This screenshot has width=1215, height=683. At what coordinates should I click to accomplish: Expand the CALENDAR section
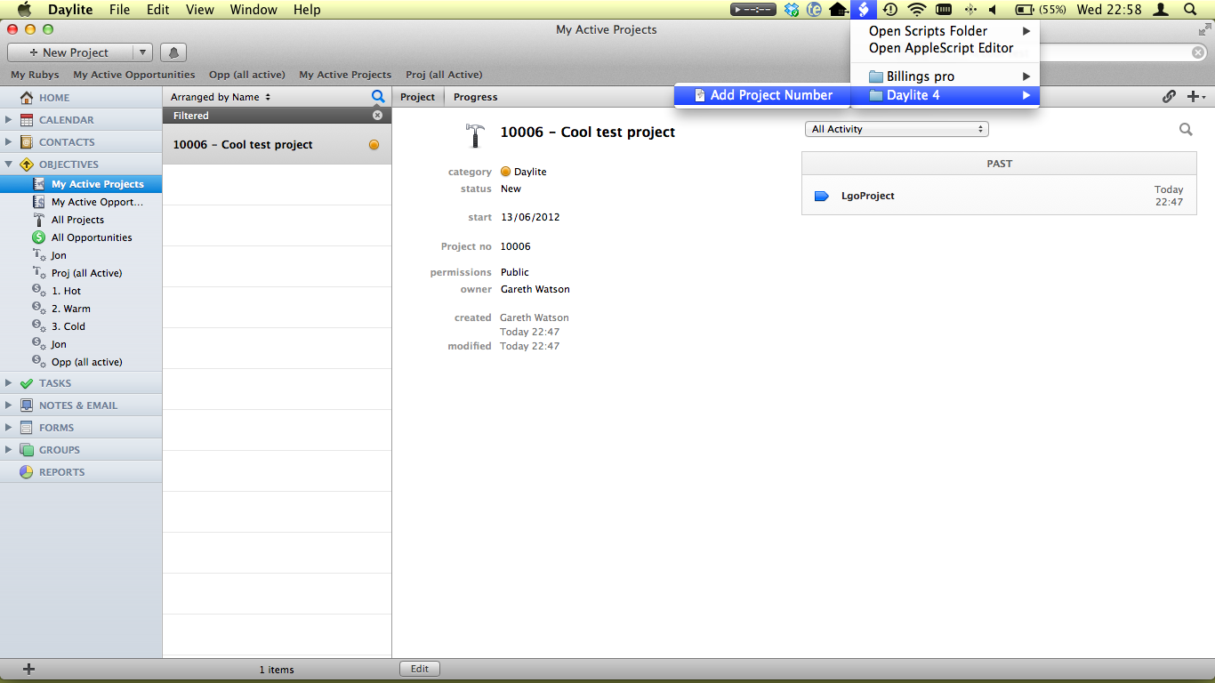(x=8, y=120)
